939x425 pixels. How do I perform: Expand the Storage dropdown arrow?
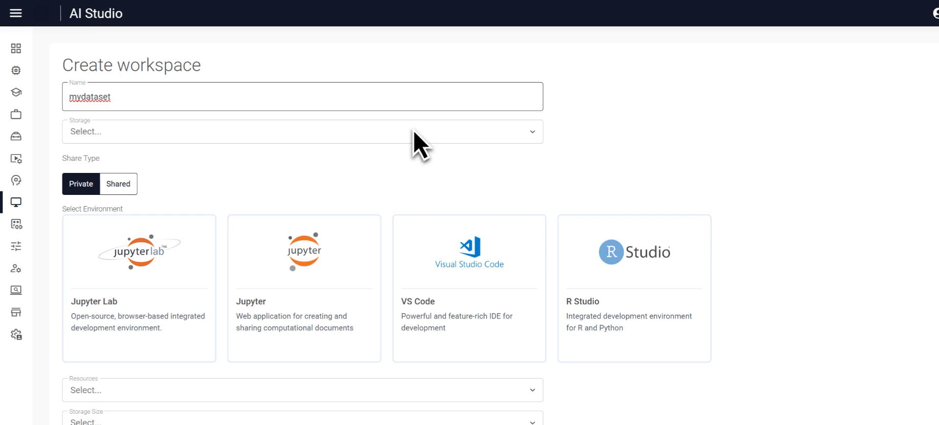tap(532, 132)
